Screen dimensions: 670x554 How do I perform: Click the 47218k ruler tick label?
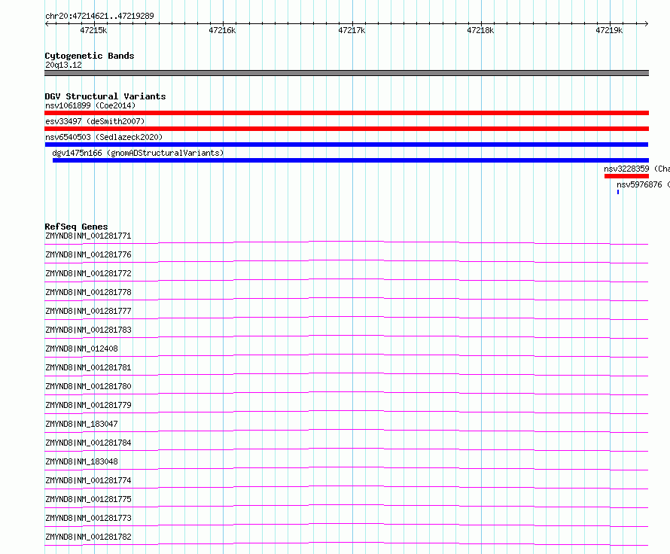coord(480,30)
